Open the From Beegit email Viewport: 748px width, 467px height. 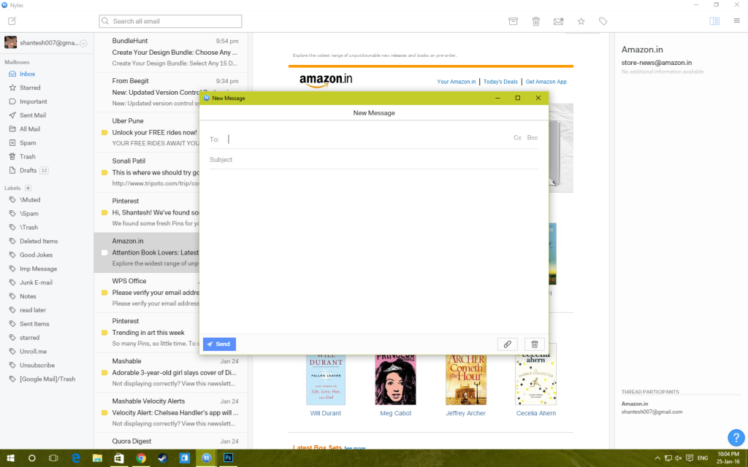tap(171, 92)
